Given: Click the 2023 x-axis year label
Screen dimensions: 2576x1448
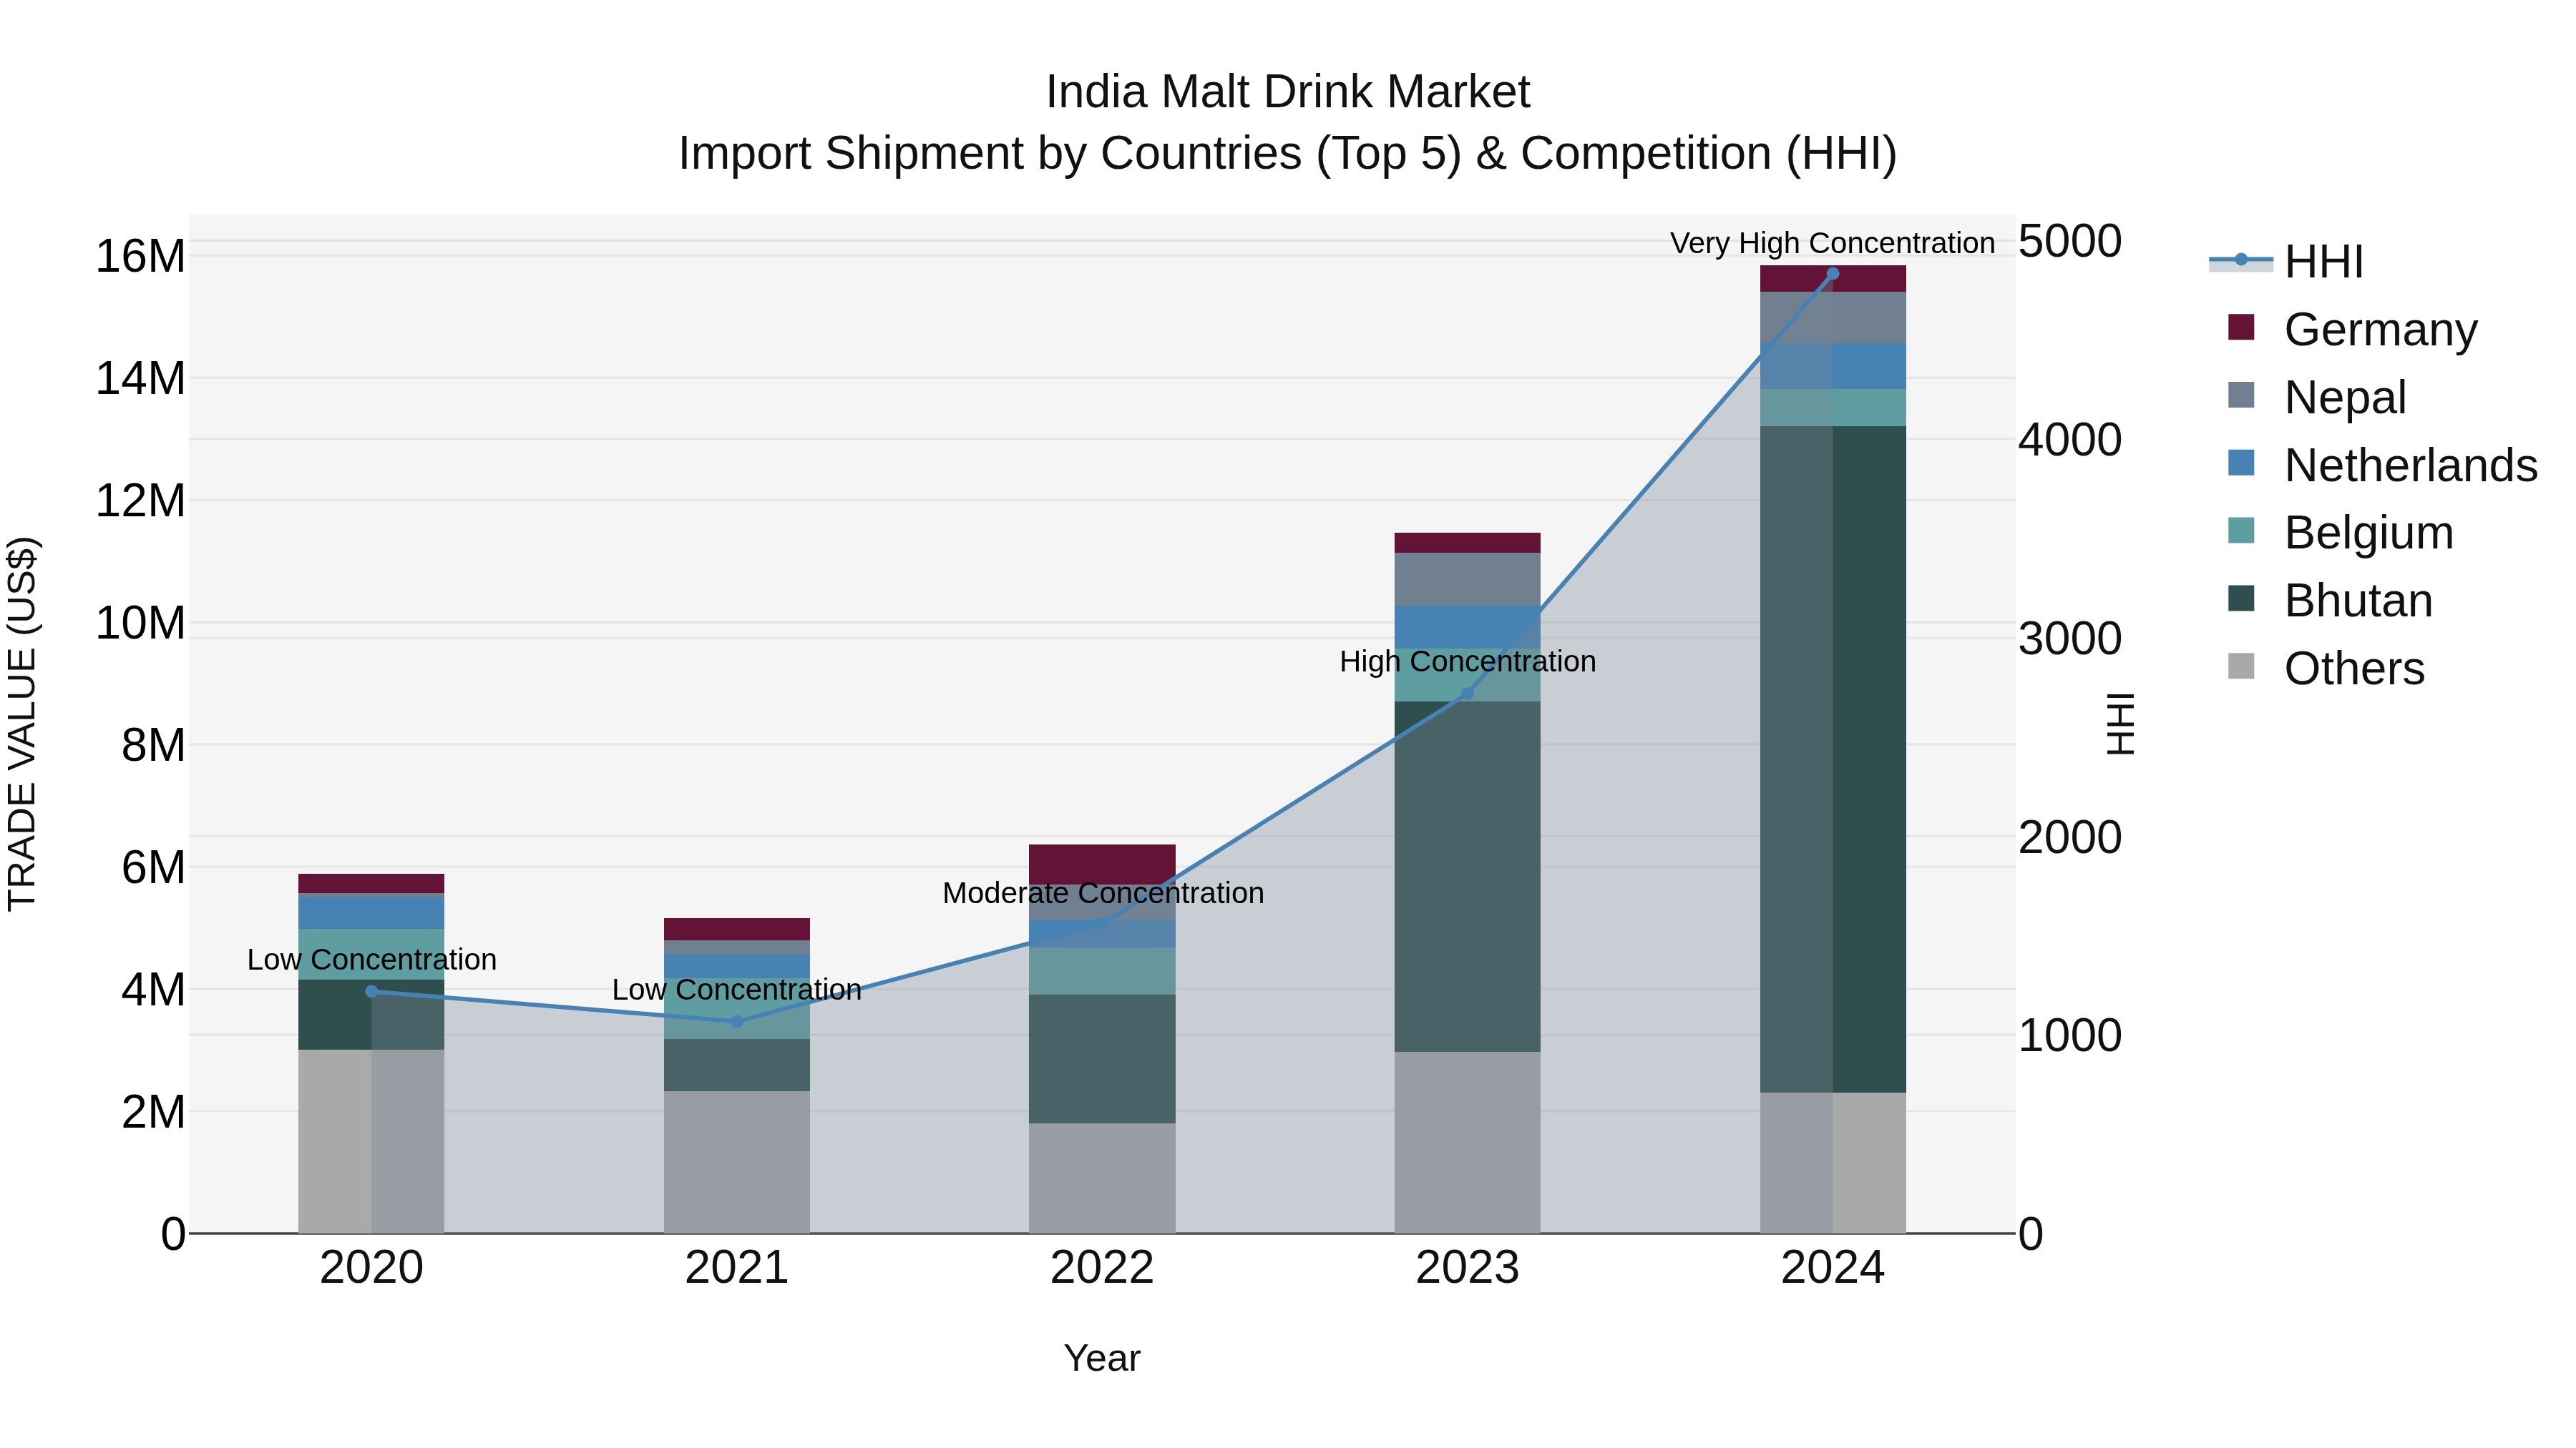Looking at the screenshot, I should [1467, 1268].
